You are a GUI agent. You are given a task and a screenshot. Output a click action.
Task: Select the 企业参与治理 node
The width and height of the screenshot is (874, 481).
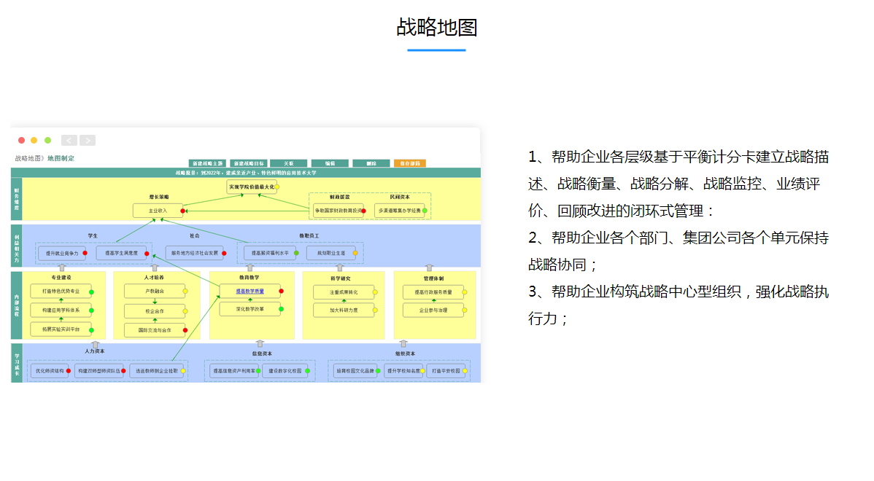433,310
